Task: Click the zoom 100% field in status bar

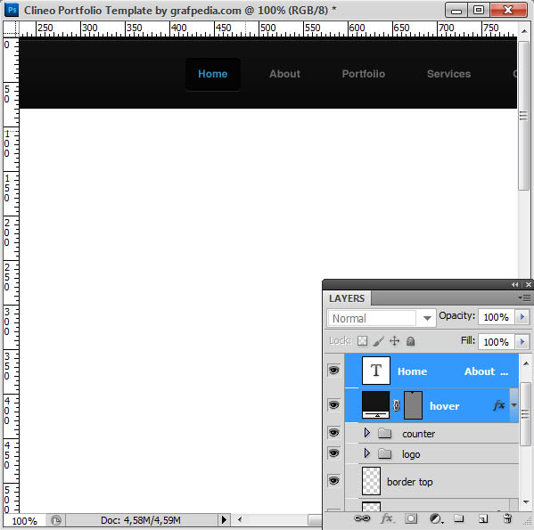Action: [x=24, y=521]
